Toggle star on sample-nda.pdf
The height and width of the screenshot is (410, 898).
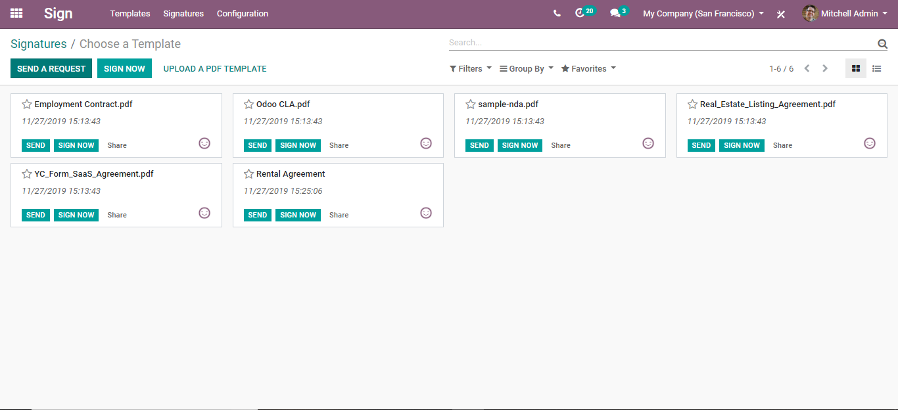click(x=471, y=104)
